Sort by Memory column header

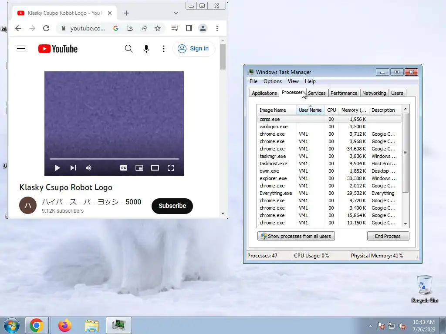[x=354, y=110]
